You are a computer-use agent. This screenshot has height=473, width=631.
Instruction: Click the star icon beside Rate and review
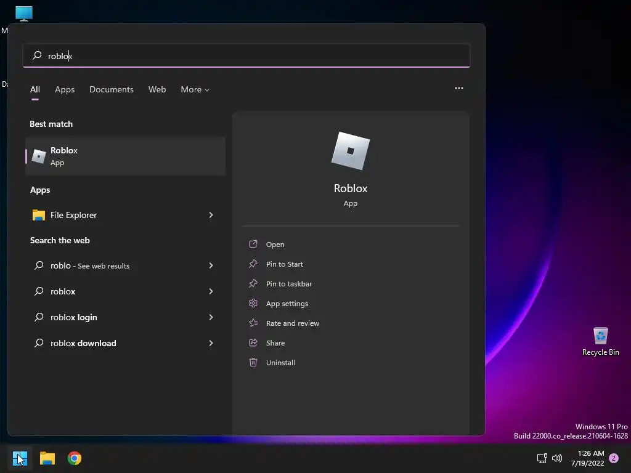(x=253, y=323)
